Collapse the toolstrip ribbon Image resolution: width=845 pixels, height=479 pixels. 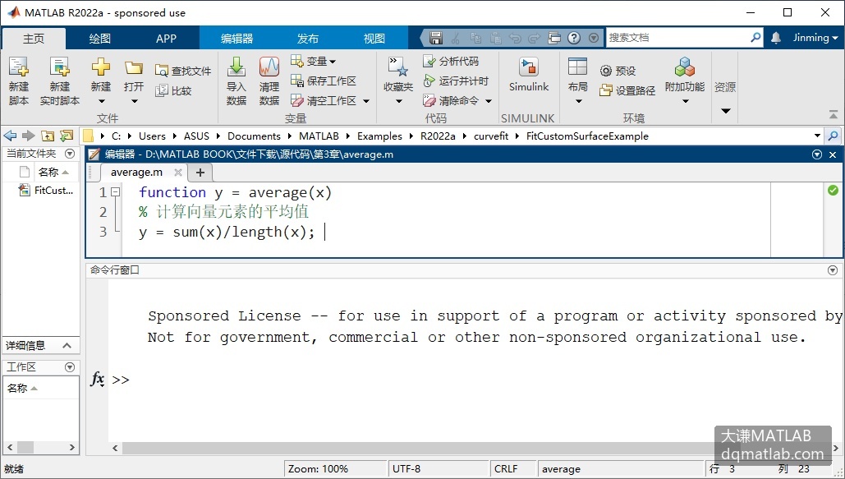pyautogui.click(x=834, y=114)
